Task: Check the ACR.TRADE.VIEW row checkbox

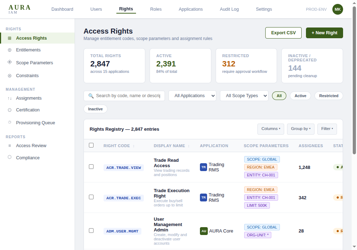Action: [x=91, y=167]
